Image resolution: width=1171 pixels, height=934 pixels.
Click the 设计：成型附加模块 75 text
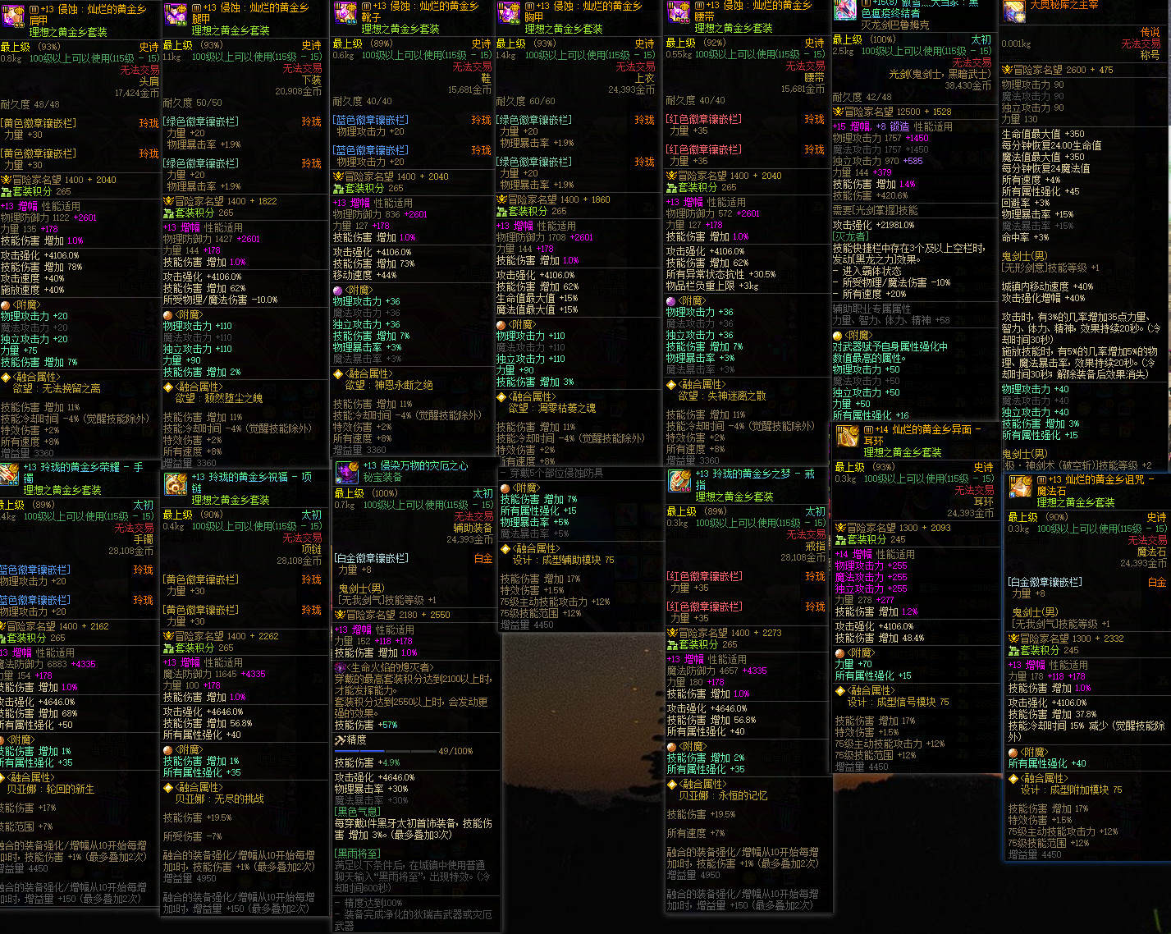point(1072,790)
